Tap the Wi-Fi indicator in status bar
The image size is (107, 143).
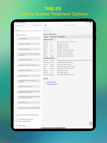pyautogui.click(x=86, y=22)
